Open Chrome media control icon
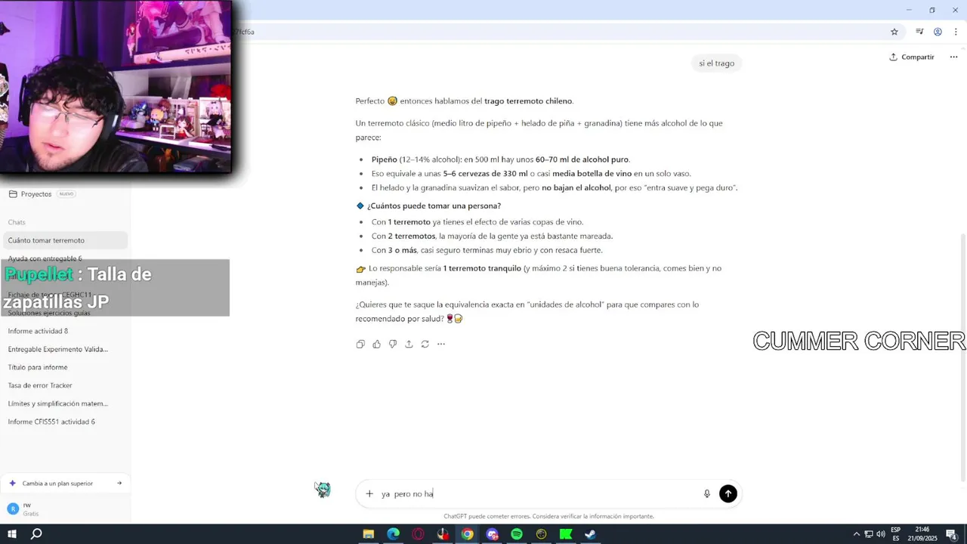The height and width of the screenshot is (544, 967). [x=919, y=32]
